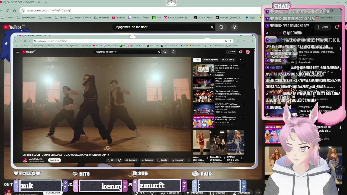Open options menu for the BTS MIC Drop video
This screenshot has width=347, height=195.
(243, 105)
